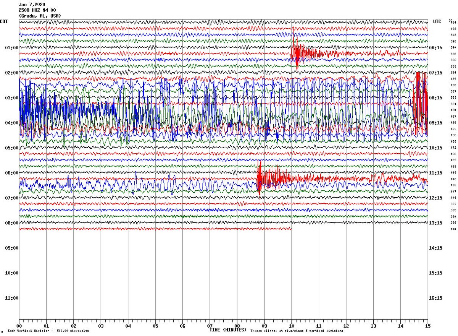Click minute 05 on the bottom axis
Screen dimensions: 458x336
[155, 326]
